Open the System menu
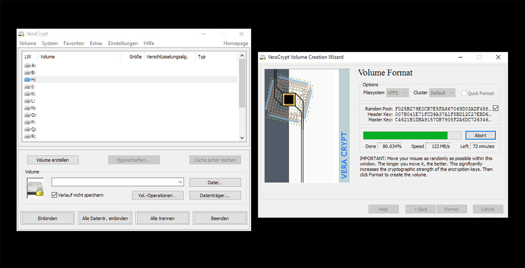 click(50, 43)
